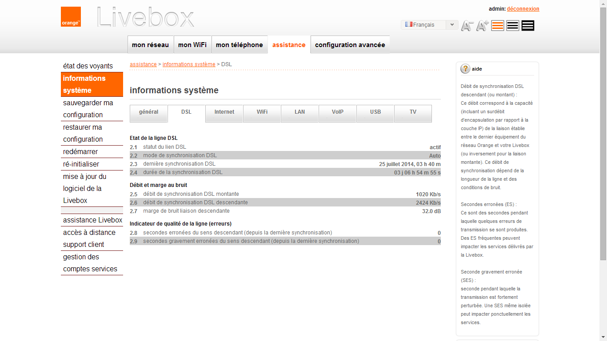Open assistance Livebox in the sidebar
Screen dimensions: 607x341
click(x=92, y=220)
